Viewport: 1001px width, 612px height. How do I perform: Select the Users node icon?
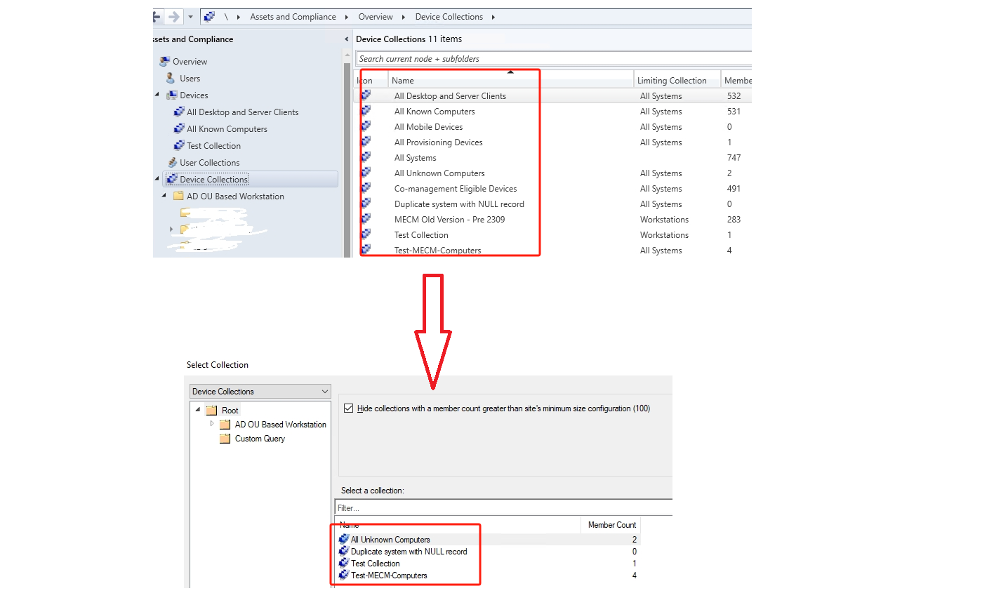tap(171, 78)
